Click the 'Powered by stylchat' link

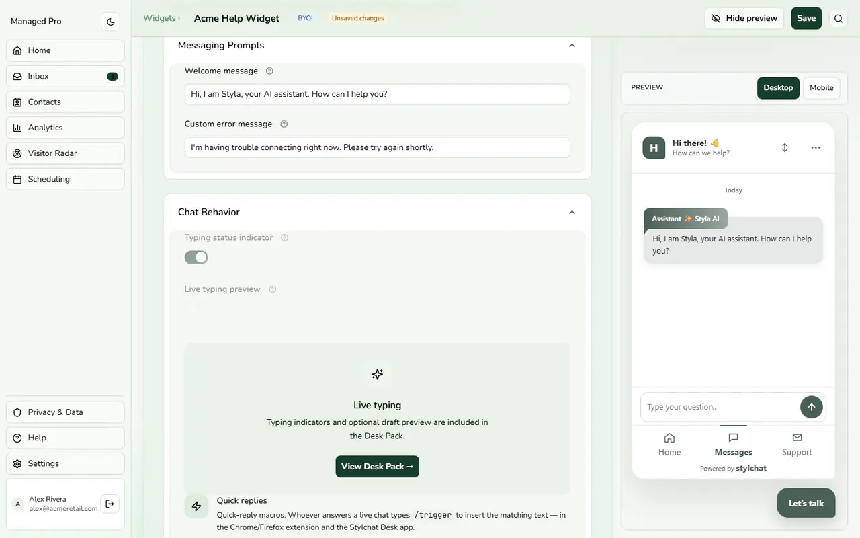[x=733, y=469]
